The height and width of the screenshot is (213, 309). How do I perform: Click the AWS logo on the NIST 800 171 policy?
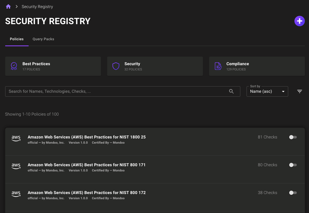click(x=16, y=167)
